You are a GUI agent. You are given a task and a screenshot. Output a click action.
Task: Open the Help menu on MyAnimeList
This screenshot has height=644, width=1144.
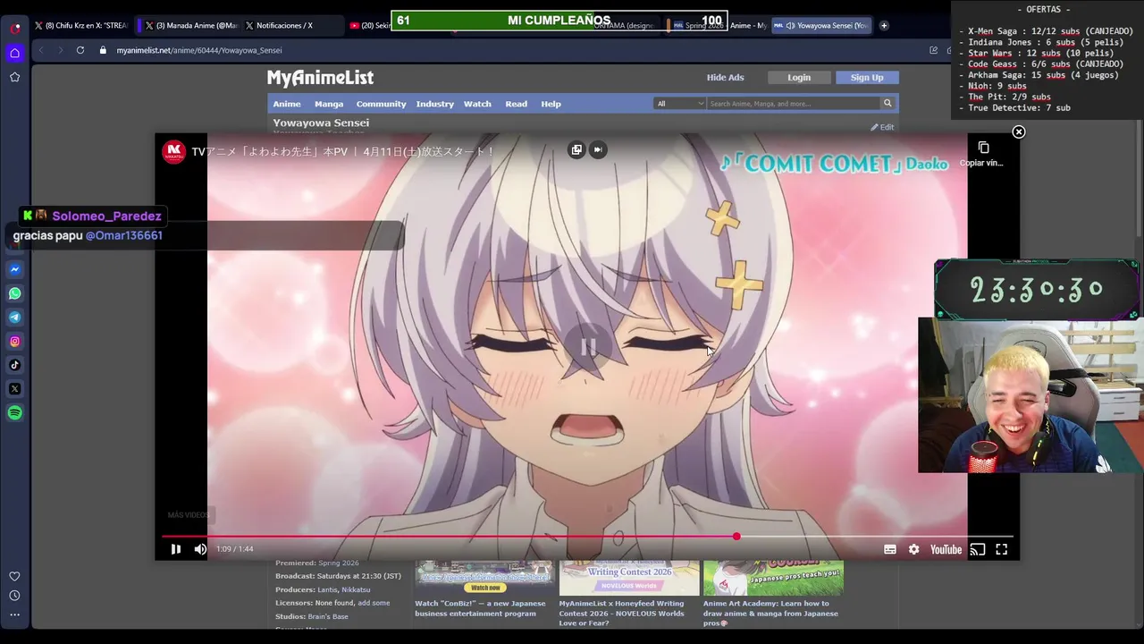(x=551, y=104)
